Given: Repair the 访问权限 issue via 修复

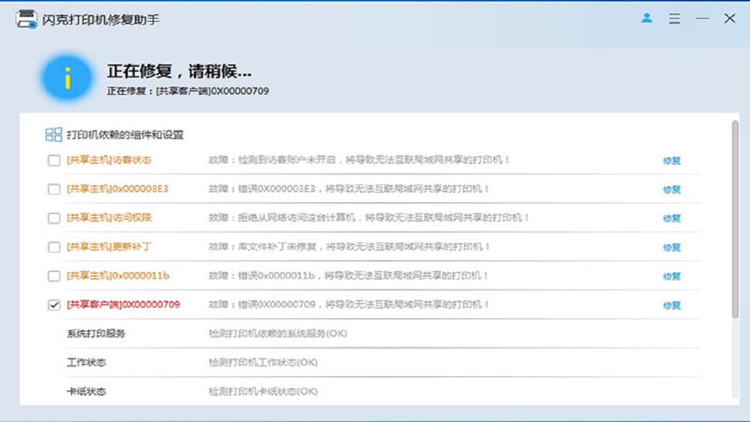Looking at the screenshot, I should [x=671, y=218].
